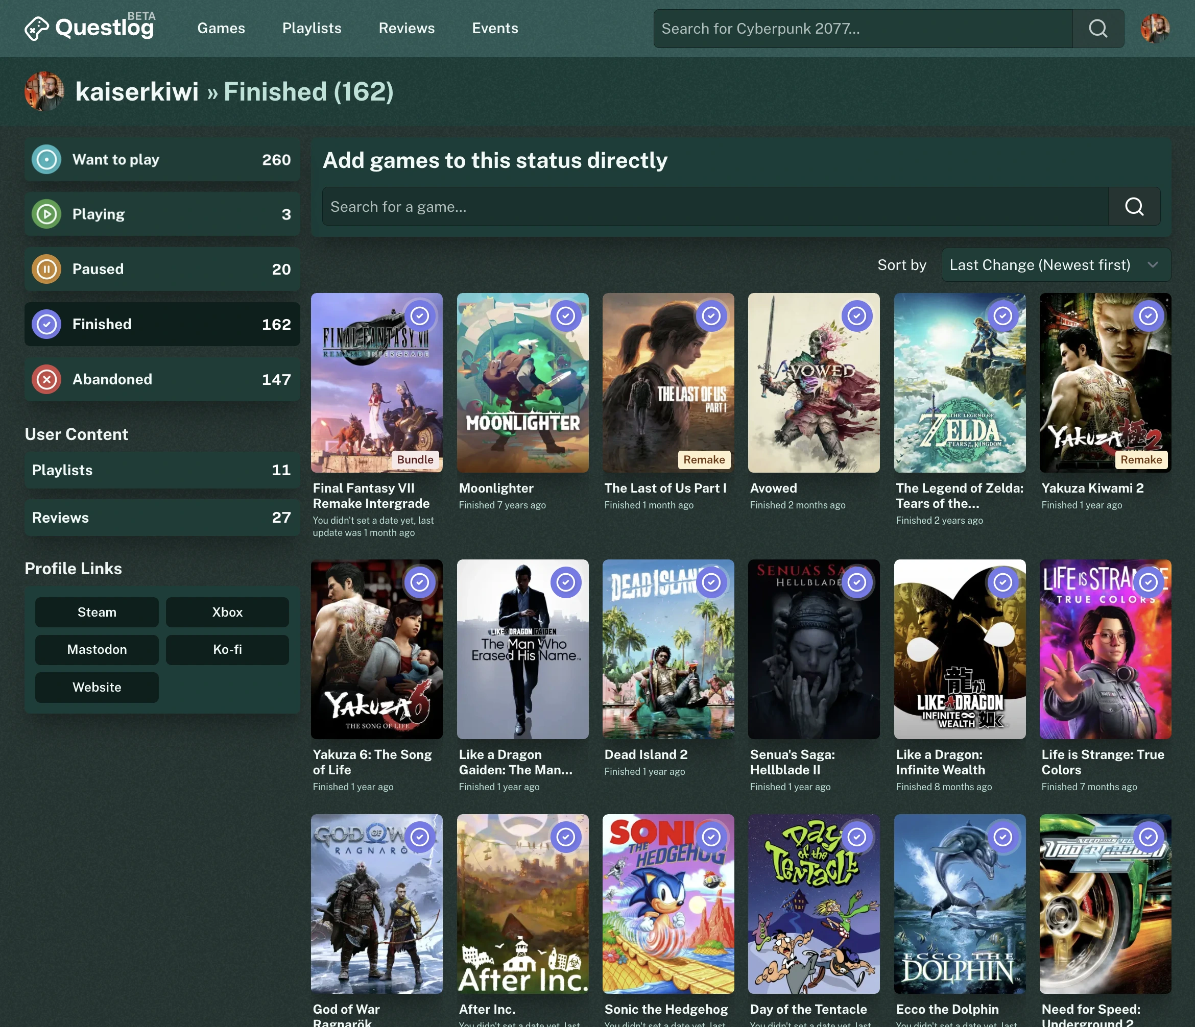Image resolution: width=1195 pixels, height=1027 pixels.
Task: Toggle finished badge on Avowed cover
Action: [857, 316]
